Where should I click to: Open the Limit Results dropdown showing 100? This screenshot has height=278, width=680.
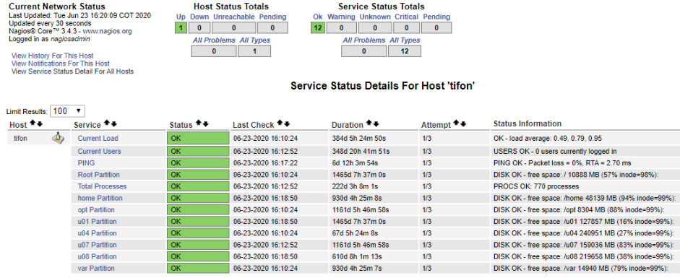[68, 111]
